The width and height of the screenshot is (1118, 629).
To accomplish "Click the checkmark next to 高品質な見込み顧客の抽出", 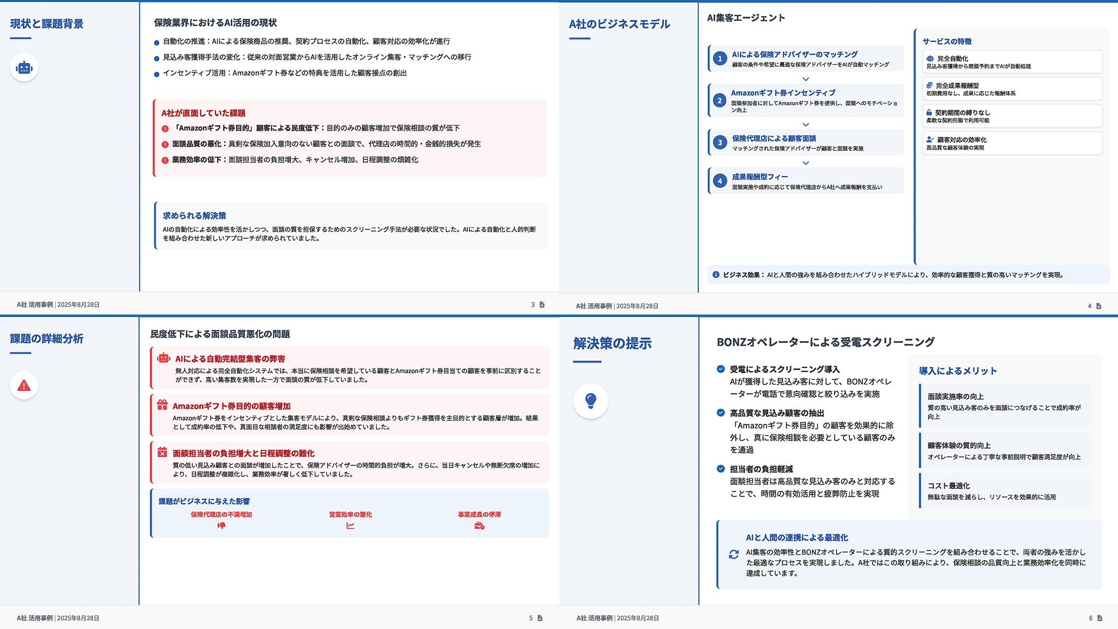I will tap(721, 413).
